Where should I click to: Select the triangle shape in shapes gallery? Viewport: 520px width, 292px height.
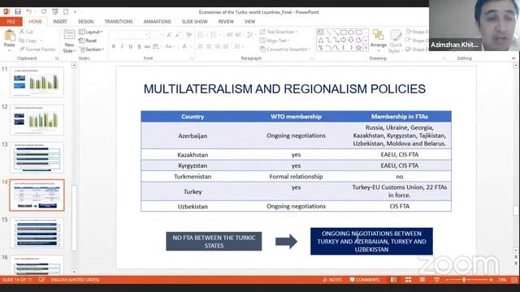pyautogui.click(x=321, y=40)
